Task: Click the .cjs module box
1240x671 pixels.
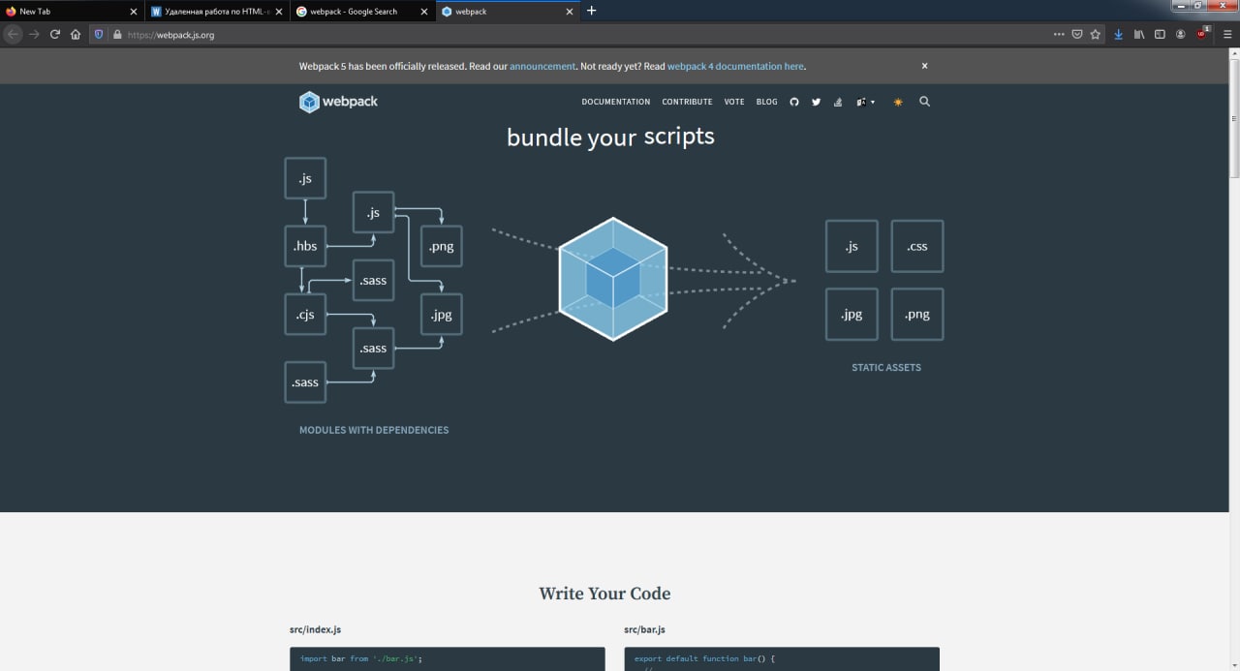Action: [305, 314]
